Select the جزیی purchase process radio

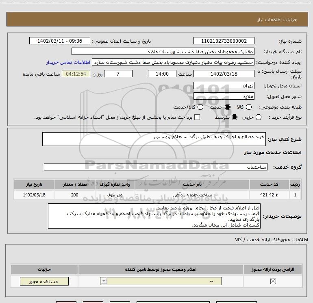[x=259, y=117]
